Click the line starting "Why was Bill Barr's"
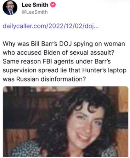This screenshot has width=130, height=158. click(x=64, y=44)
